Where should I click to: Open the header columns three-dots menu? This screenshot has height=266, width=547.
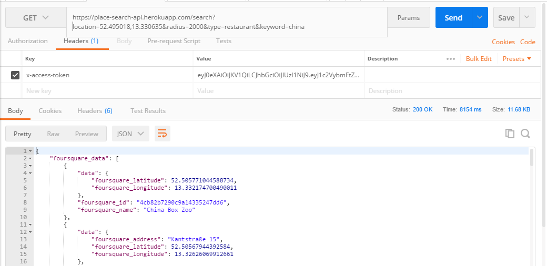coord(451,59)
